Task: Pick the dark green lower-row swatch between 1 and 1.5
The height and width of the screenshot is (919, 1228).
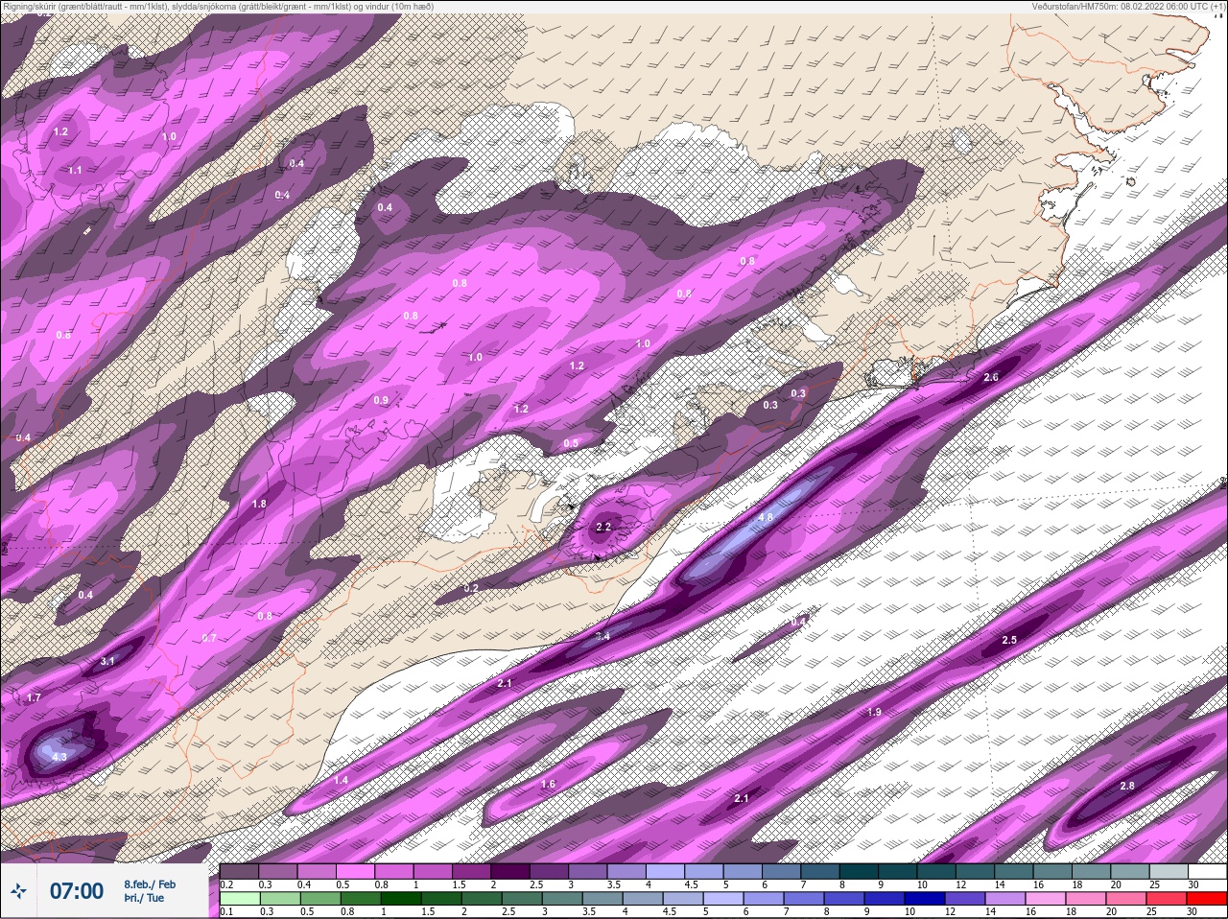Action: click(x=400, y=899)
